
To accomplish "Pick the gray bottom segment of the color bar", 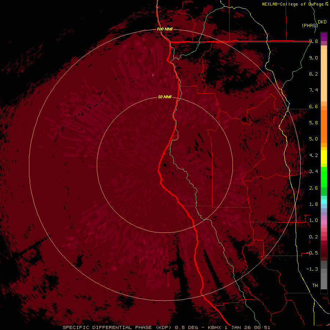I will point(324,280).
